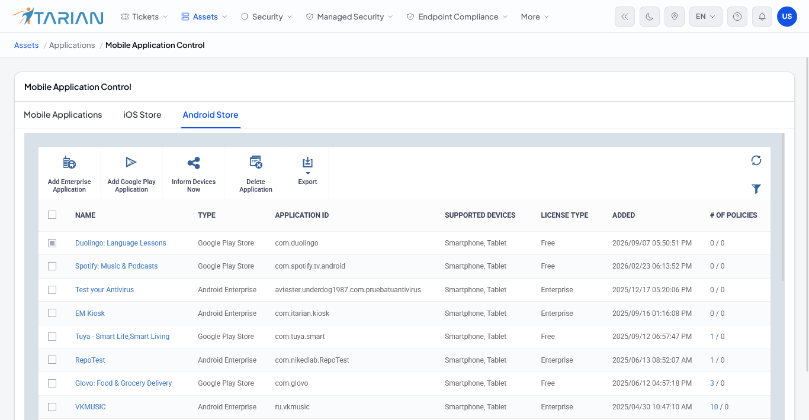Image resolution: width=809 pixels, height=420 pixels.
Task: Toggle dark mode moon icon
Action: coord(650,17)
